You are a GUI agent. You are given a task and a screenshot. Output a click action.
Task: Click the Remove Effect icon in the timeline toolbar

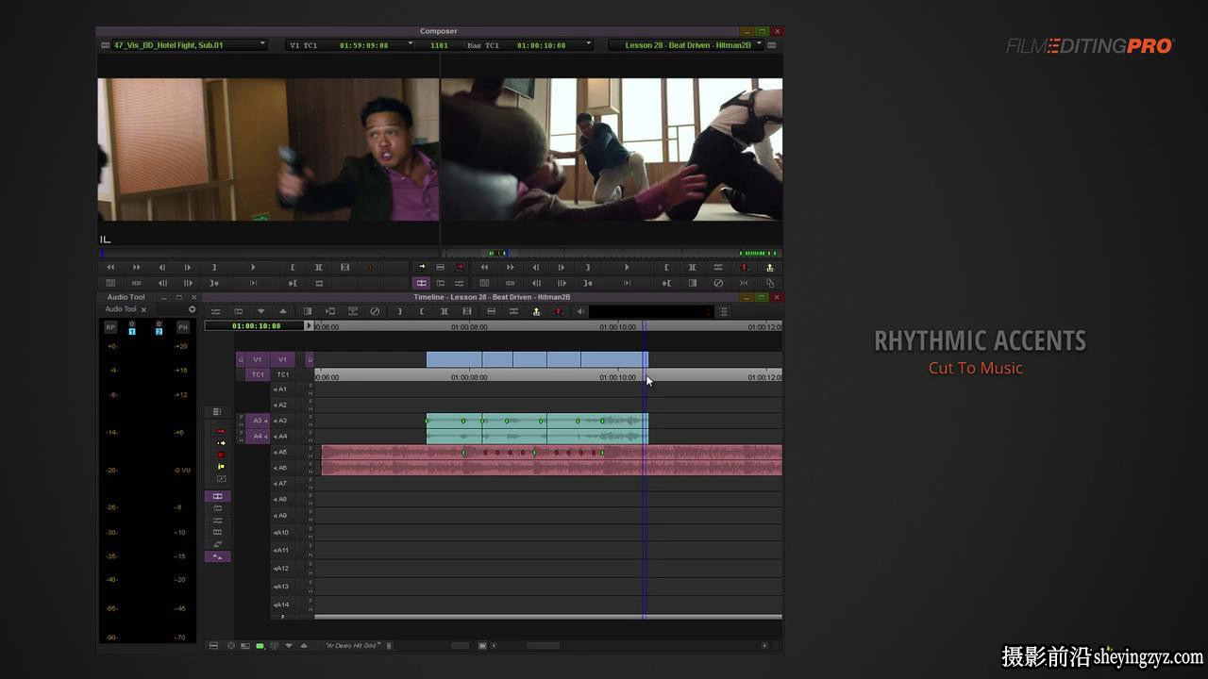click(375, 311)
